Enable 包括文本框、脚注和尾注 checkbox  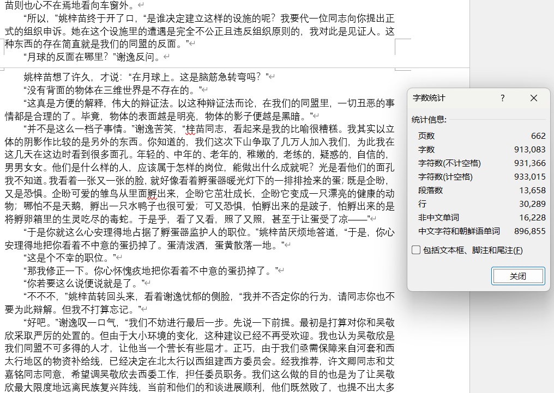coord(416,250)
